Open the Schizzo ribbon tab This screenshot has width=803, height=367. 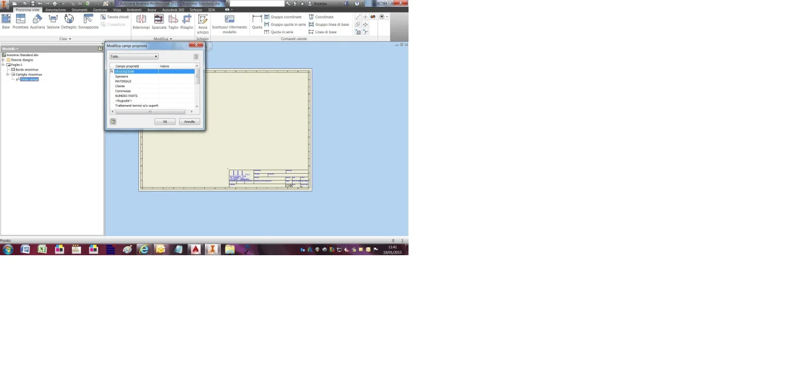click(x=196, y=10)
